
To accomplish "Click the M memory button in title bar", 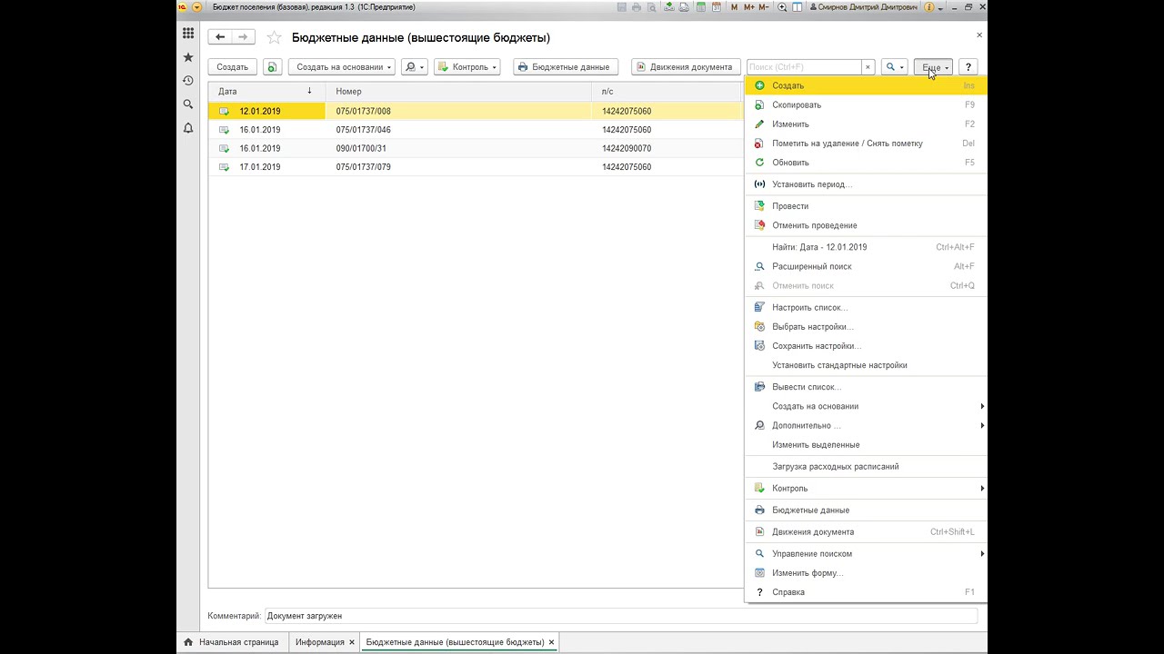I will click(734, 7).
